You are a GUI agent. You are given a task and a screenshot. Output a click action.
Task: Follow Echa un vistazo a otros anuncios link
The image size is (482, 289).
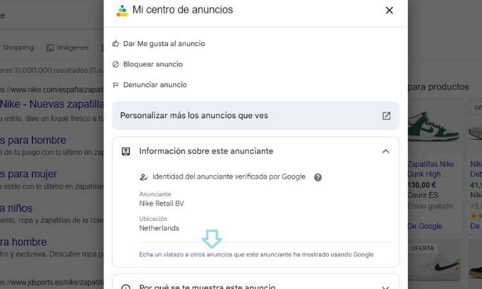point(186,254)
